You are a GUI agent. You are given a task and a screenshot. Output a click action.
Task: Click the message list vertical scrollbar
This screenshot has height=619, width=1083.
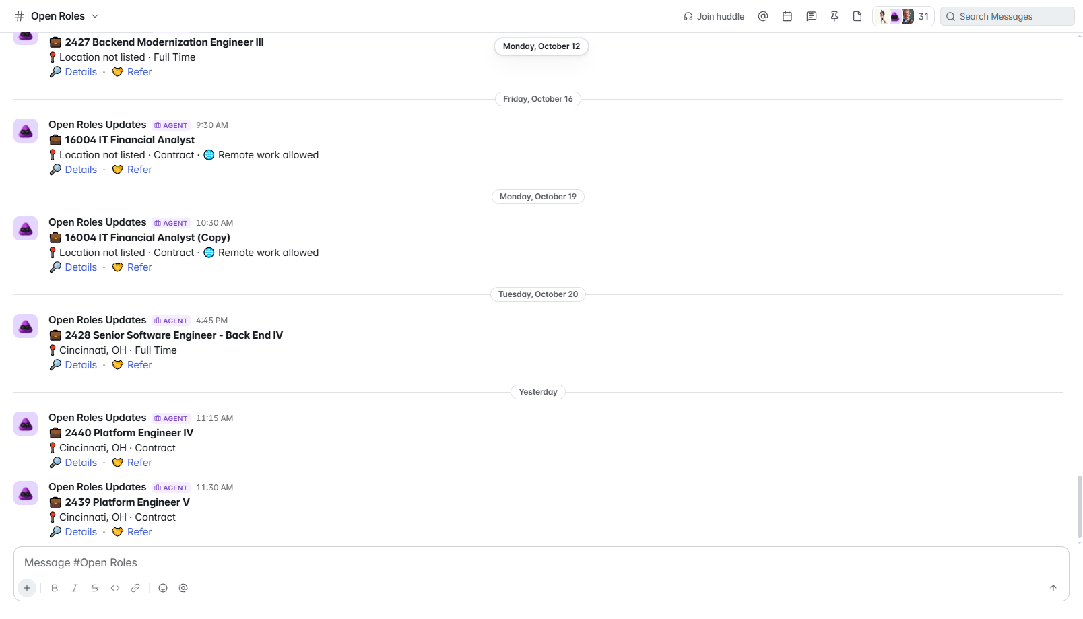pyautogui.click(x=1080, y=507)
